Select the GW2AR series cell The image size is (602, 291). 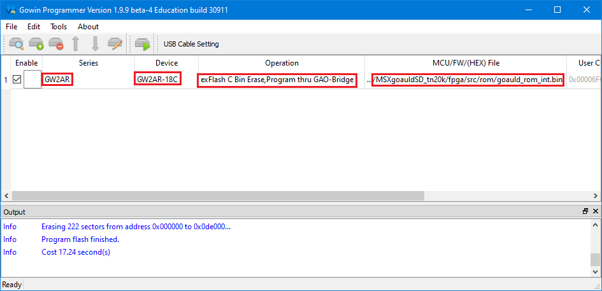point(89,80)
